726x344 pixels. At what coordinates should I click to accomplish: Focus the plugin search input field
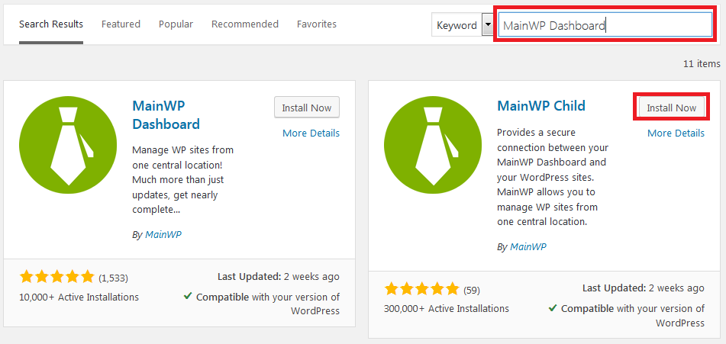pyautogui.click(x=603, y=25)
